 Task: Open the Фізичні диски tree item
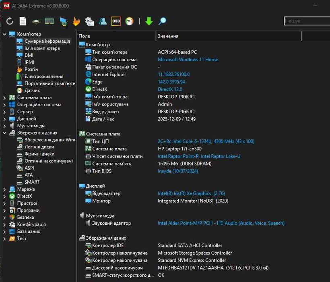(x=39, y=154)
